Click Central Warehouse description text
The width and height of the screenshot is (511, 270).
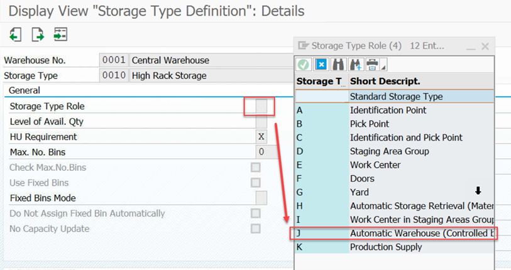point(170,60)
